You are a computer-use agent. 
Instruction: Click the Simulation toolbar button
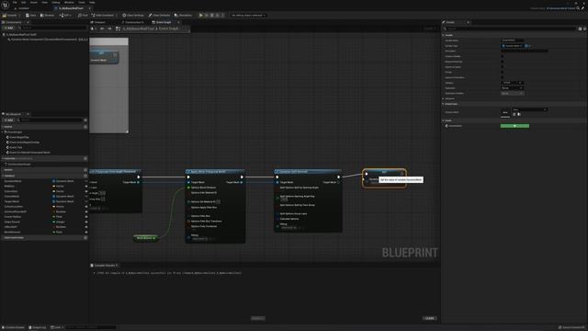(x=184, y=16)
